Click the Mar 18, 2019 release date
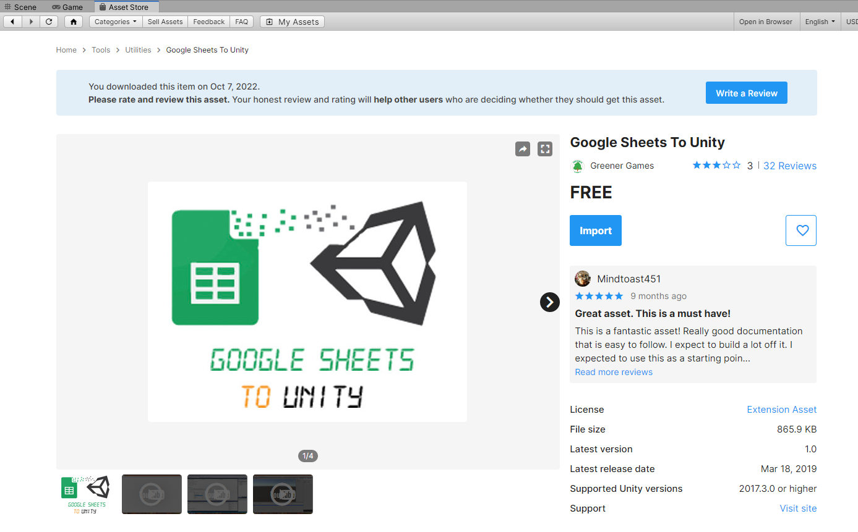 (789, 469)
